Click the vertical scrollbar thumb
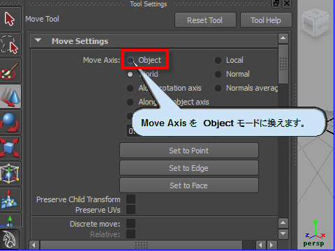335x251 pixels. 283,64
